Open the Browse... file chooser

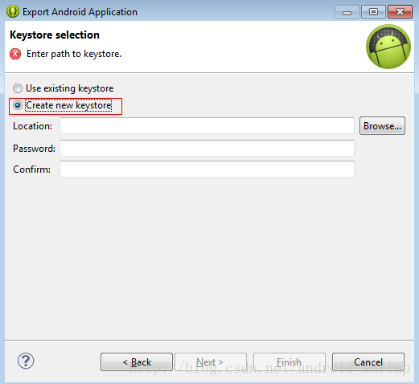click(382, 125)
